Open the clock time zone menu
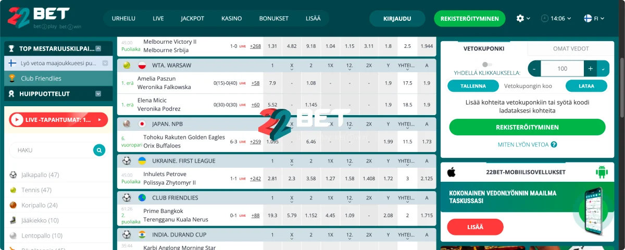Screen dimensions: 625x250 [556, 18]
